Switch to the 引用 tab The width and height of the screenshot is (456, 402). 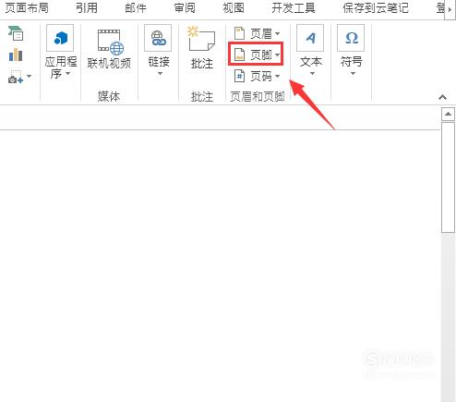(87, 8)
